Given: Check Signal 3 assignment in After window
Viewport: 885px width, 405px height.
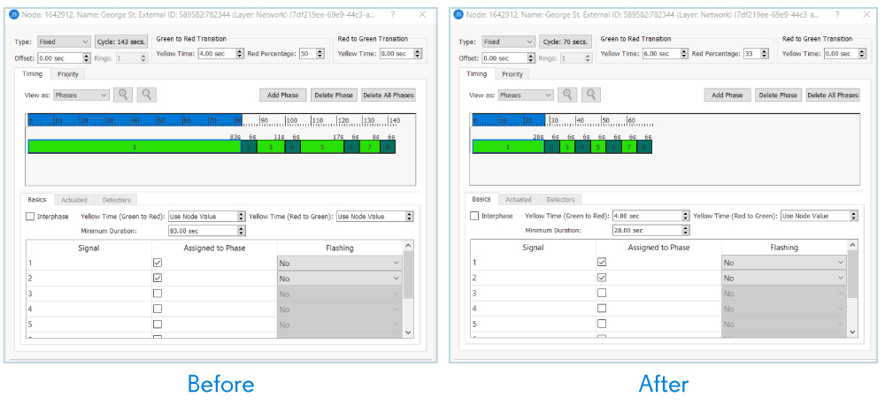Looking at the screenshot, I should (x=602, y=293).
